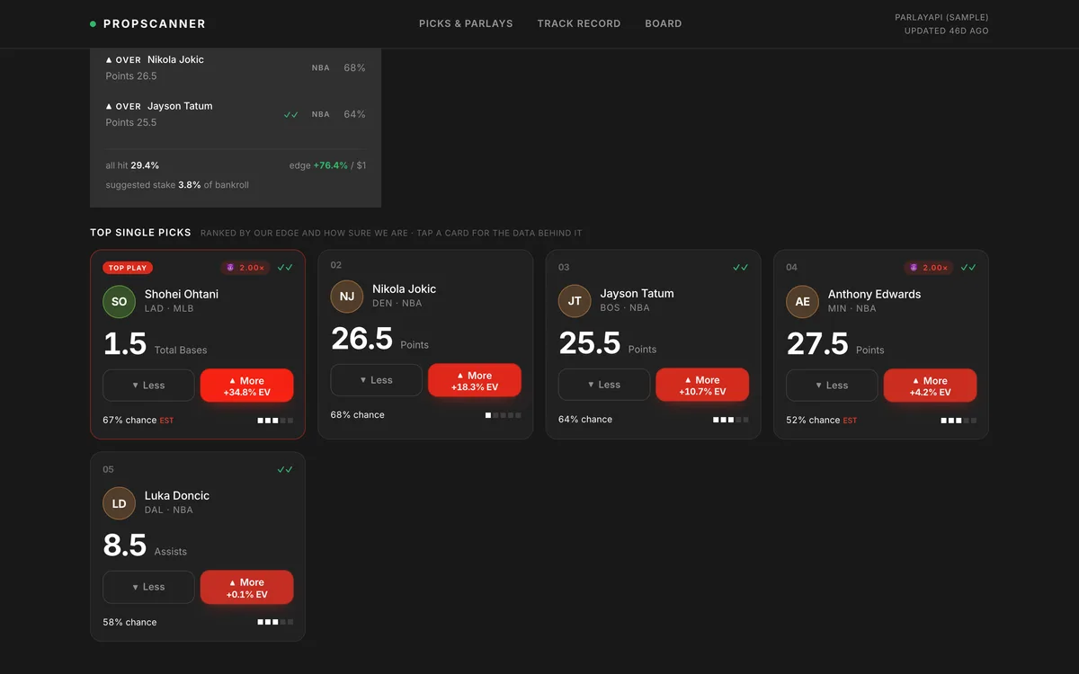Click the 1.5 Total Bases line
Image resolution: width=1079 pixels, height=674 pixels.
pos(155,343)
